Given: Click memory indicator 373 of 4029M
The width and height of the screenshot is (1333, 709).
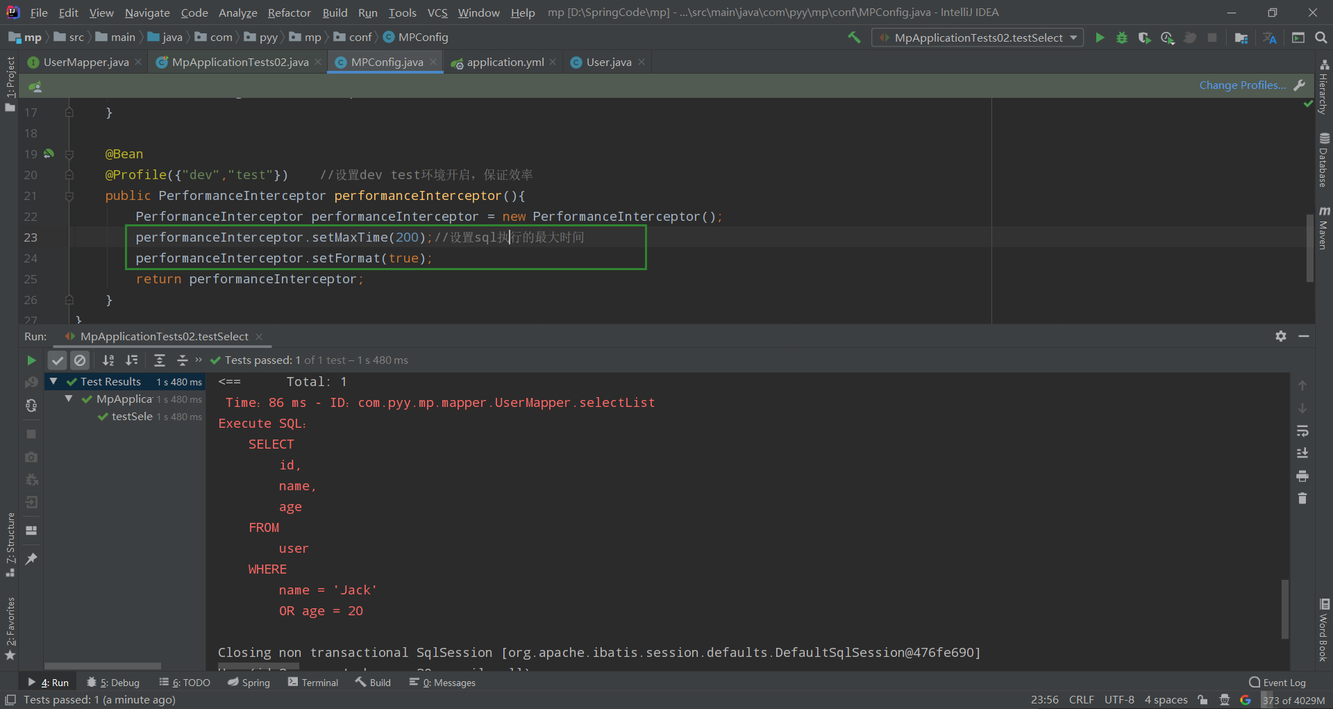Looking at the screenshot, I should pos(1294,700).
